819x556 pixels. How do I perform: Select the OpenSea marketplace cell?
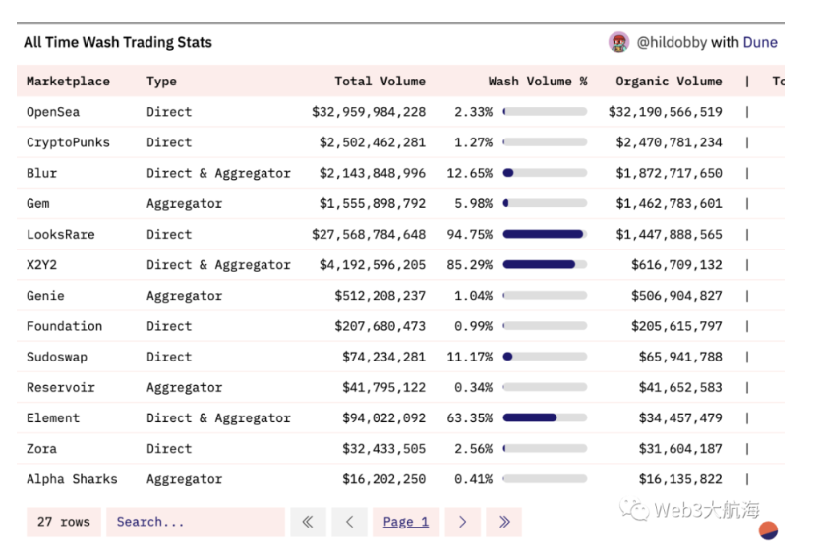point(53,112)
